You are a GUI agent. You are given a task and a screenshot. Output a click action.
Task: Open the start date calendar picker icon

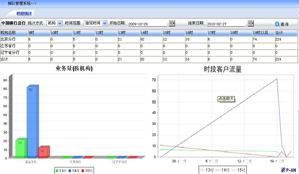(172, 23)
